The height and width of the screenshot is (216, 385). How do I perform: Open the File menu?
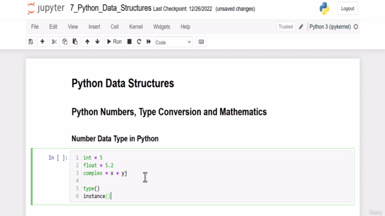click(35, 26)
